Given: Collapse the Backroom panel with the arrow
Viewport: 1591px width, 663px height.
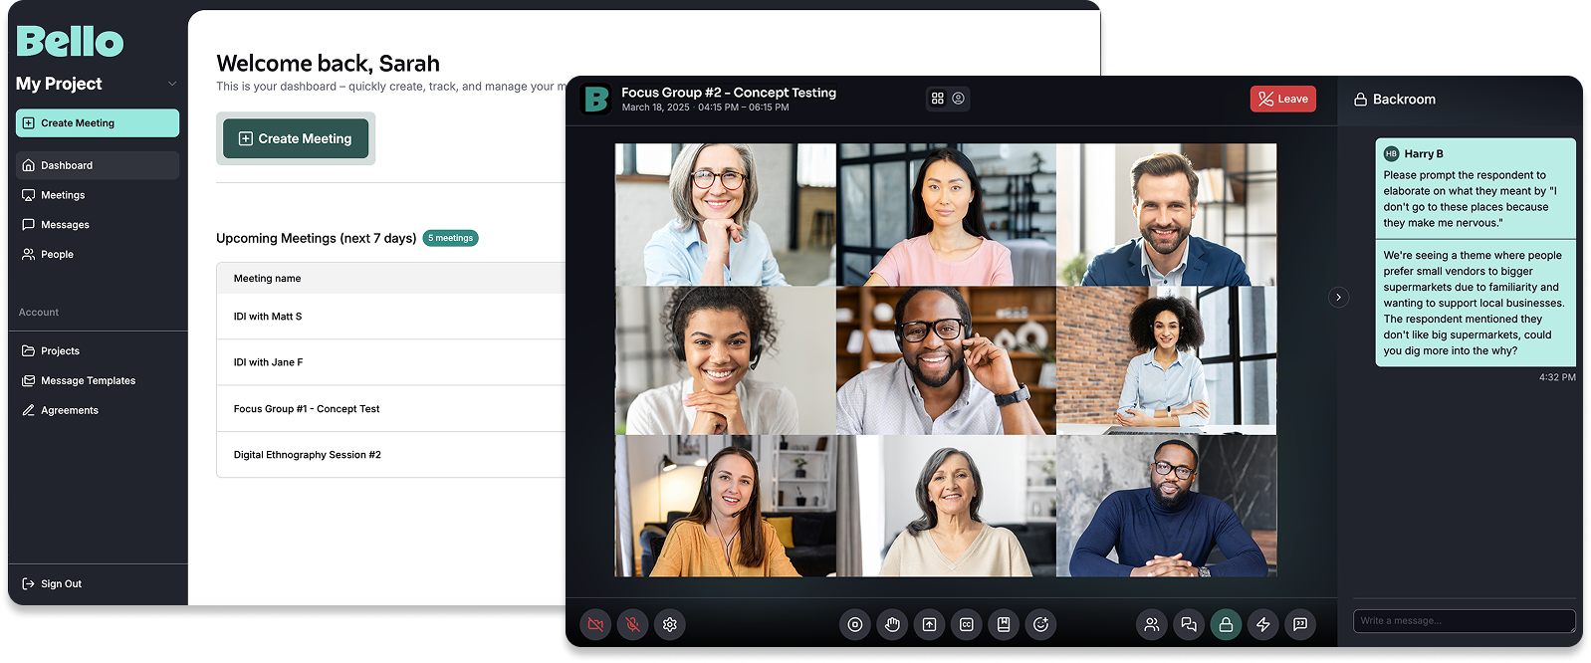Looking at the screenshot, I should [1338, 297].
